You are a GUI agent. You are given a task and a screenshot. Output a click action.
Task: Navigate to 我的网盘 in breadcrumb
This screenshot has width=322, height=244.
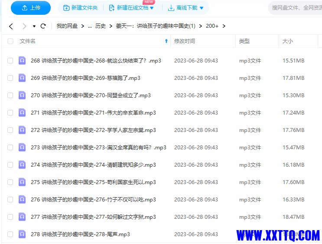point(67,26)
